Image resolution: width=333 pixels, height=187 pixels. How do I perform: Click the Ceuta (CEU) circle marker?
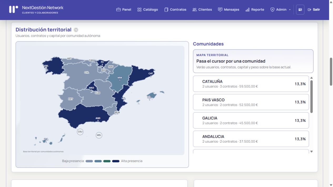tap(80, 132)
